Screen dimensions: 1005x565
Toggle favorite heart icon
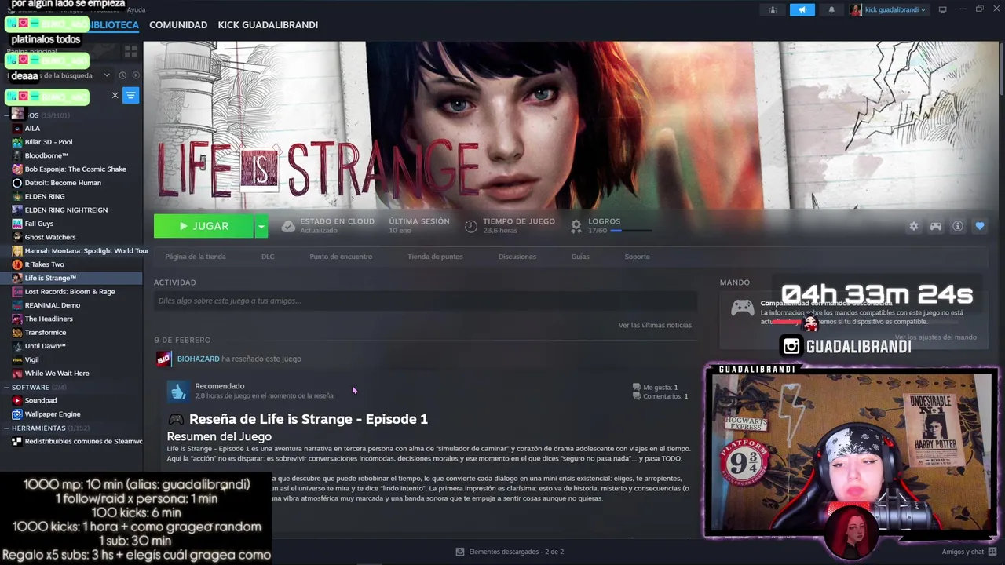(x=980, y=226)
